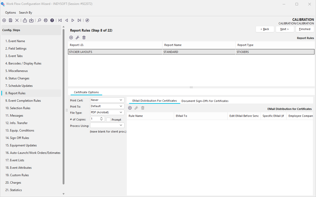The height and width of the screenshot is (197, 316).
Task: Click the compass icon in toolbar
Action: 87,20
